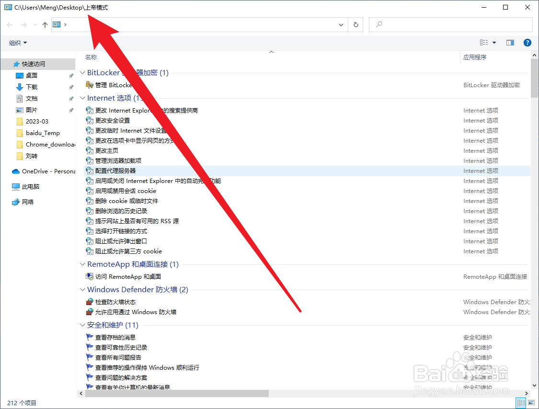This screenshot has width=539, height=409.
Task: Expand the address bar history dropdown
Action: pyautogui.click(x=341, y=25)
